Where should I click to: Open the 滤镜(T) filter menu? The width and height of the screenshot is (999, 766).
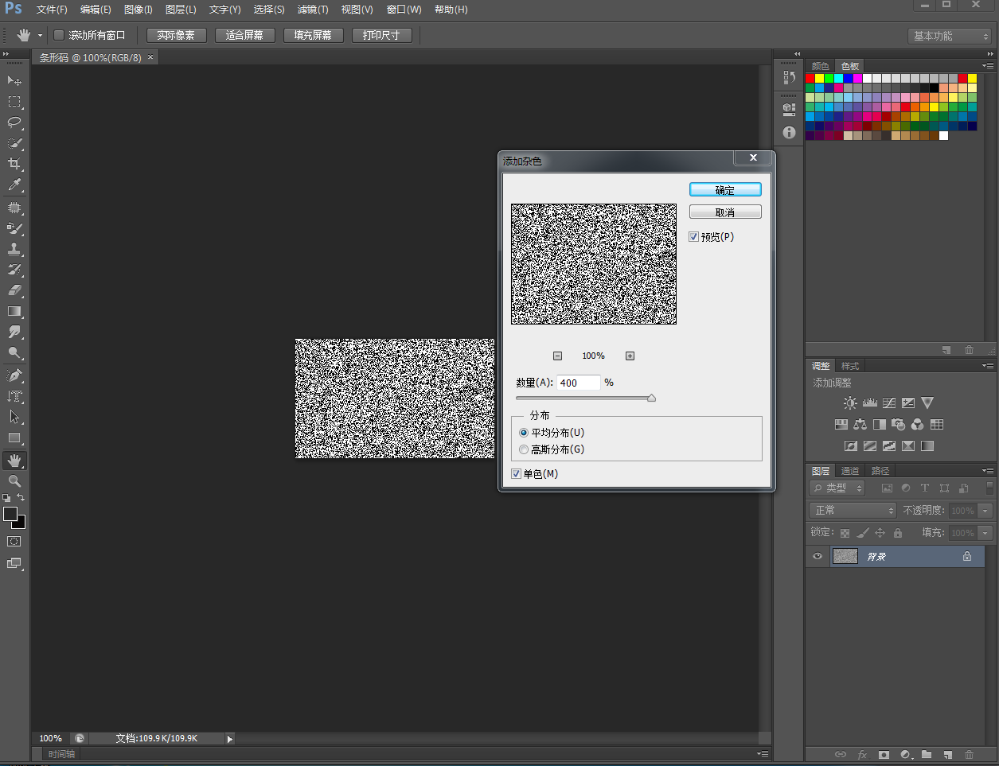click(x=312, y=10)
